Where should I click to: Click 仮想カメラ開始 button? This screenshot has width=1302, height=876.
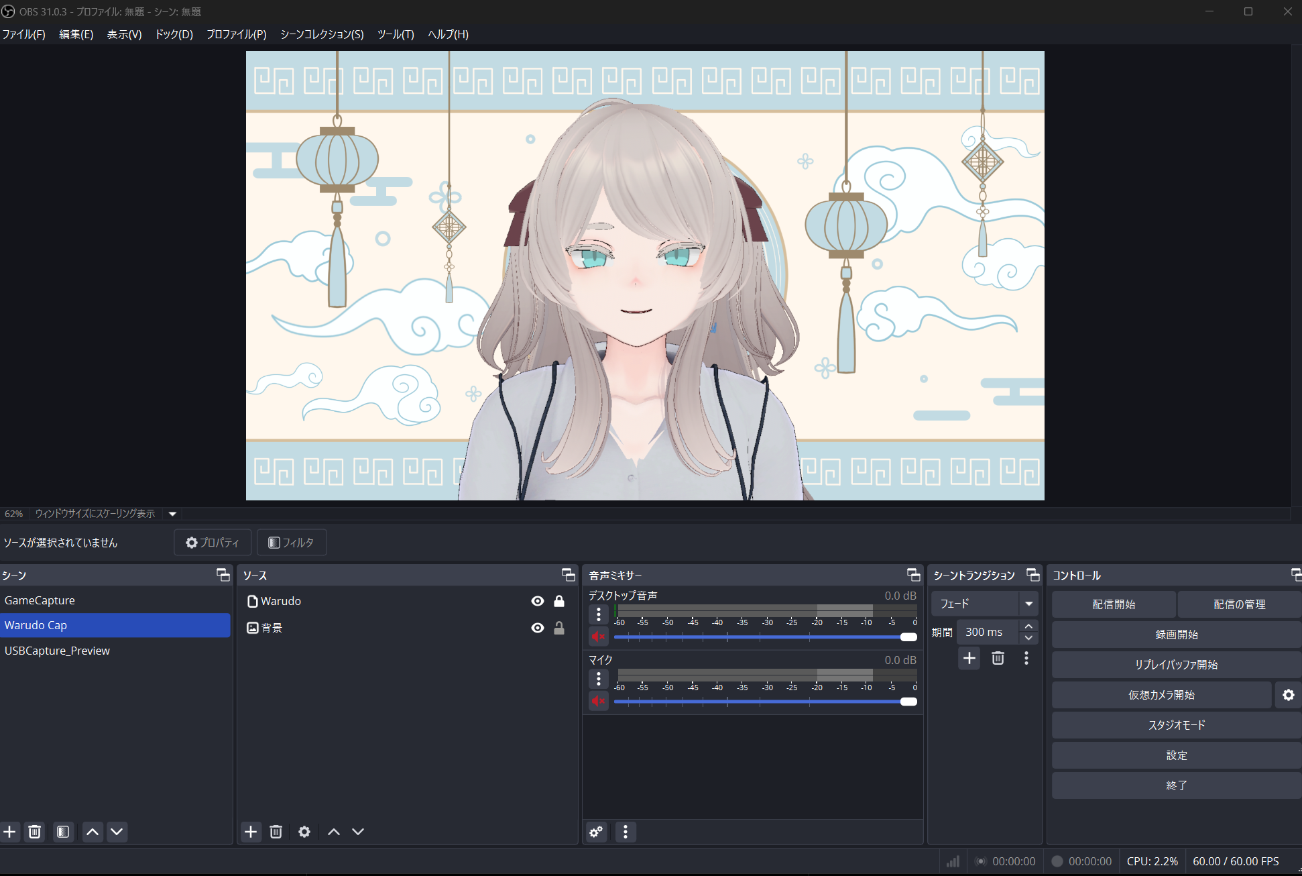[x=1162, y=695]
